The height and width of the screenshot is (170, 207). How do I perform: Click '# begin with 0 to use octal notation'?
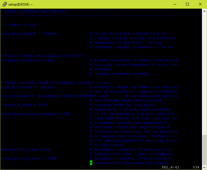coord(130,110)
